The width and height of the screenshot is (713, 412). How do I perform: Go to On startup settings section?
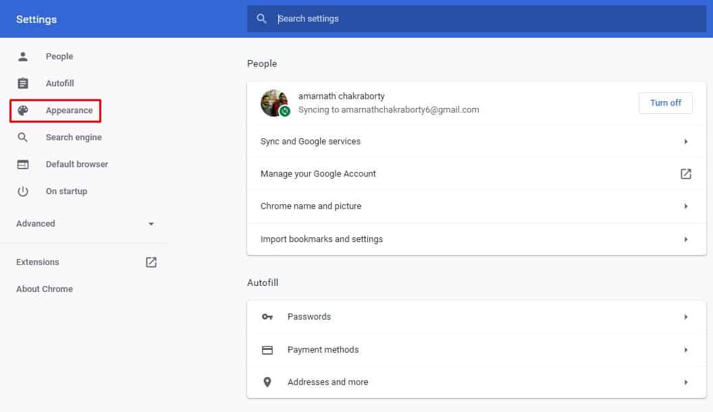coord(66,192)
